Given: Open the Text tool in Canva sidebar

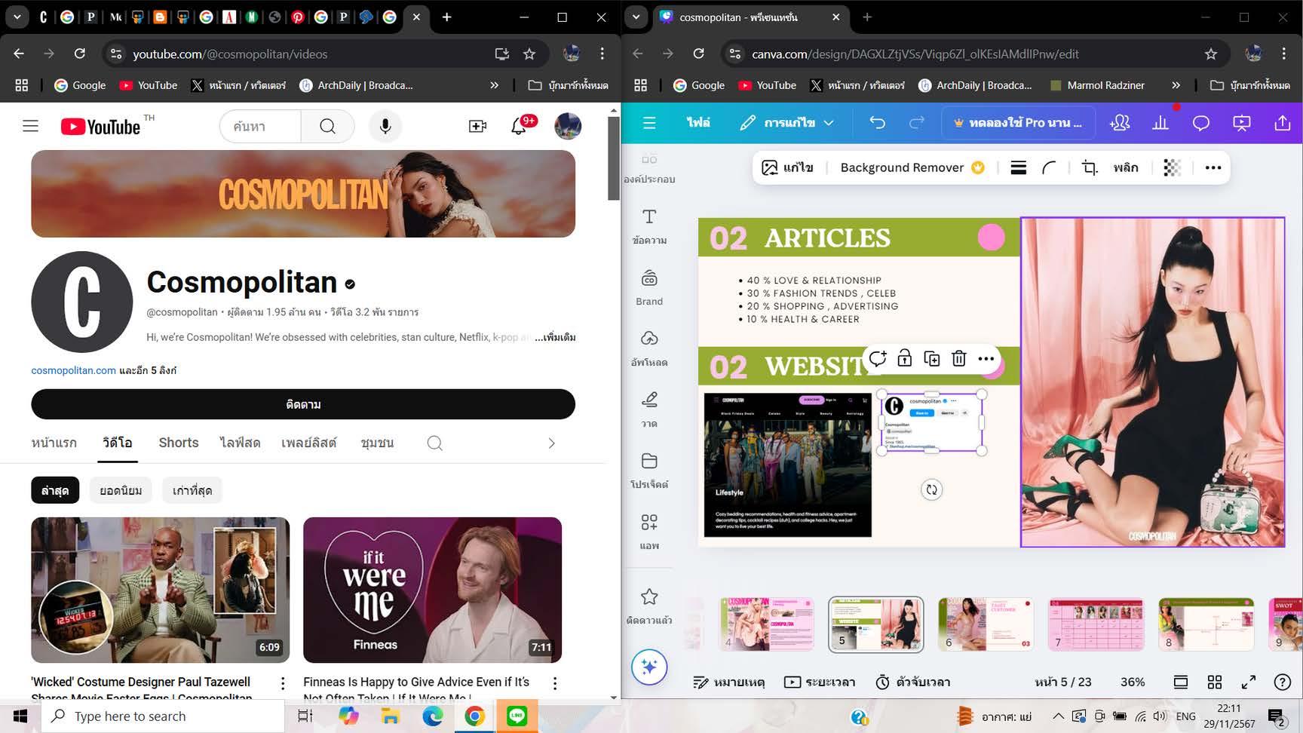Looking at the screenshot, I should coord(649,226).
